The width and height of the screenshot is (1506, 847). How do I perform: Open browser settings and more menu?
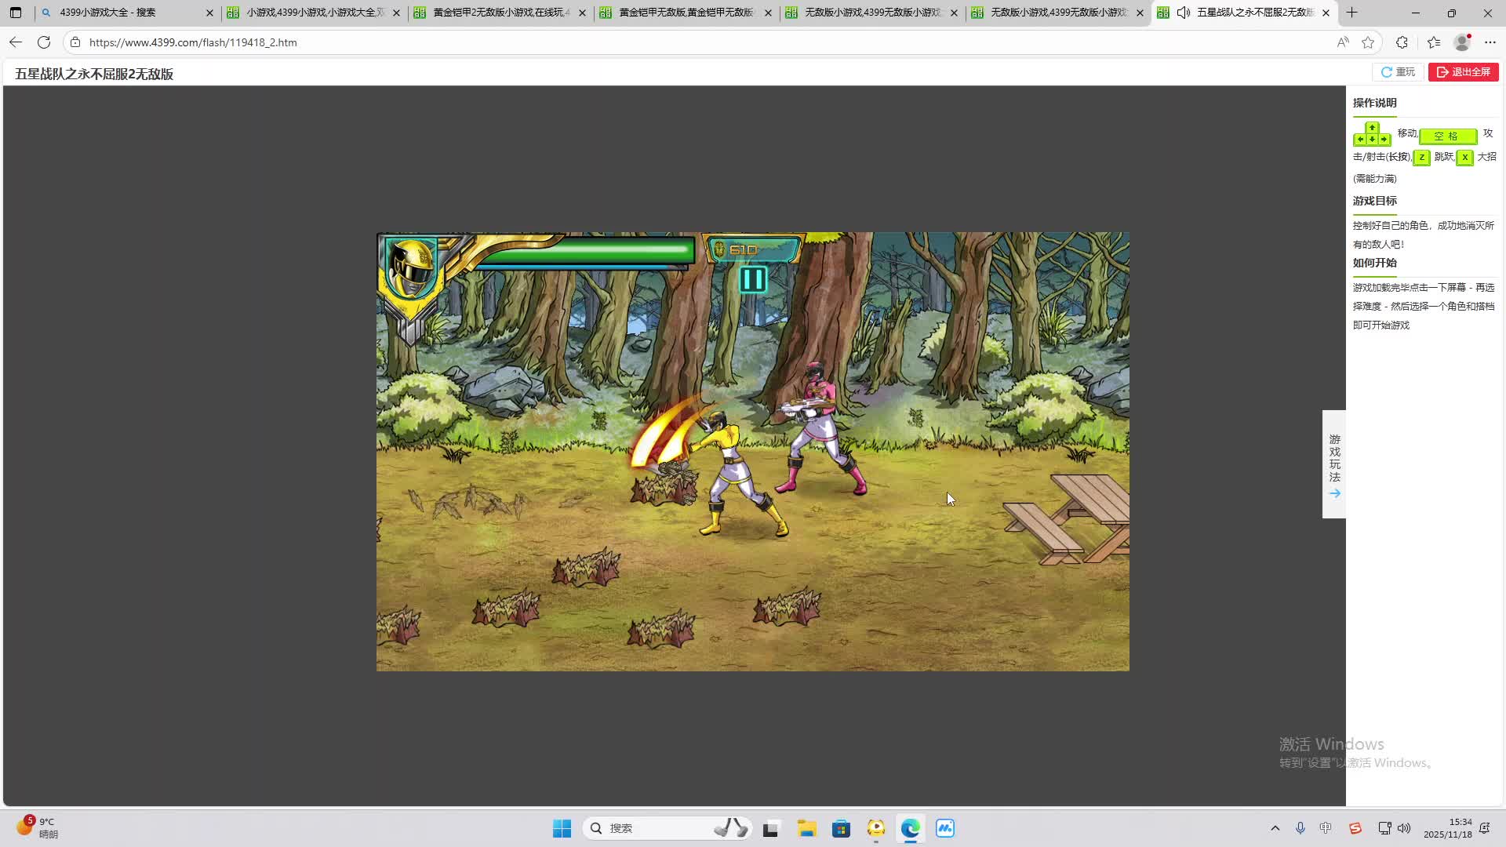coord(1490,42)
